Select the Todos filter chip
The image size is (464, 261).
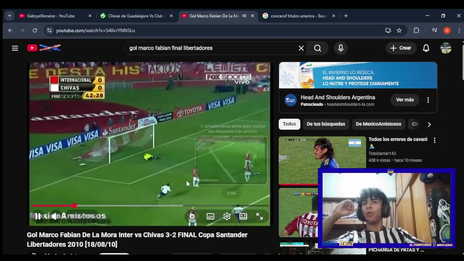[289, 124]
